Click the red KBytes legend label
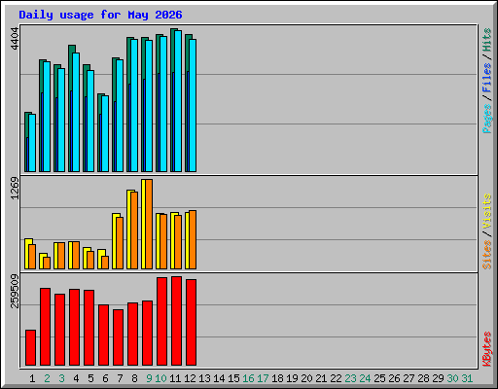 [487, 349]
